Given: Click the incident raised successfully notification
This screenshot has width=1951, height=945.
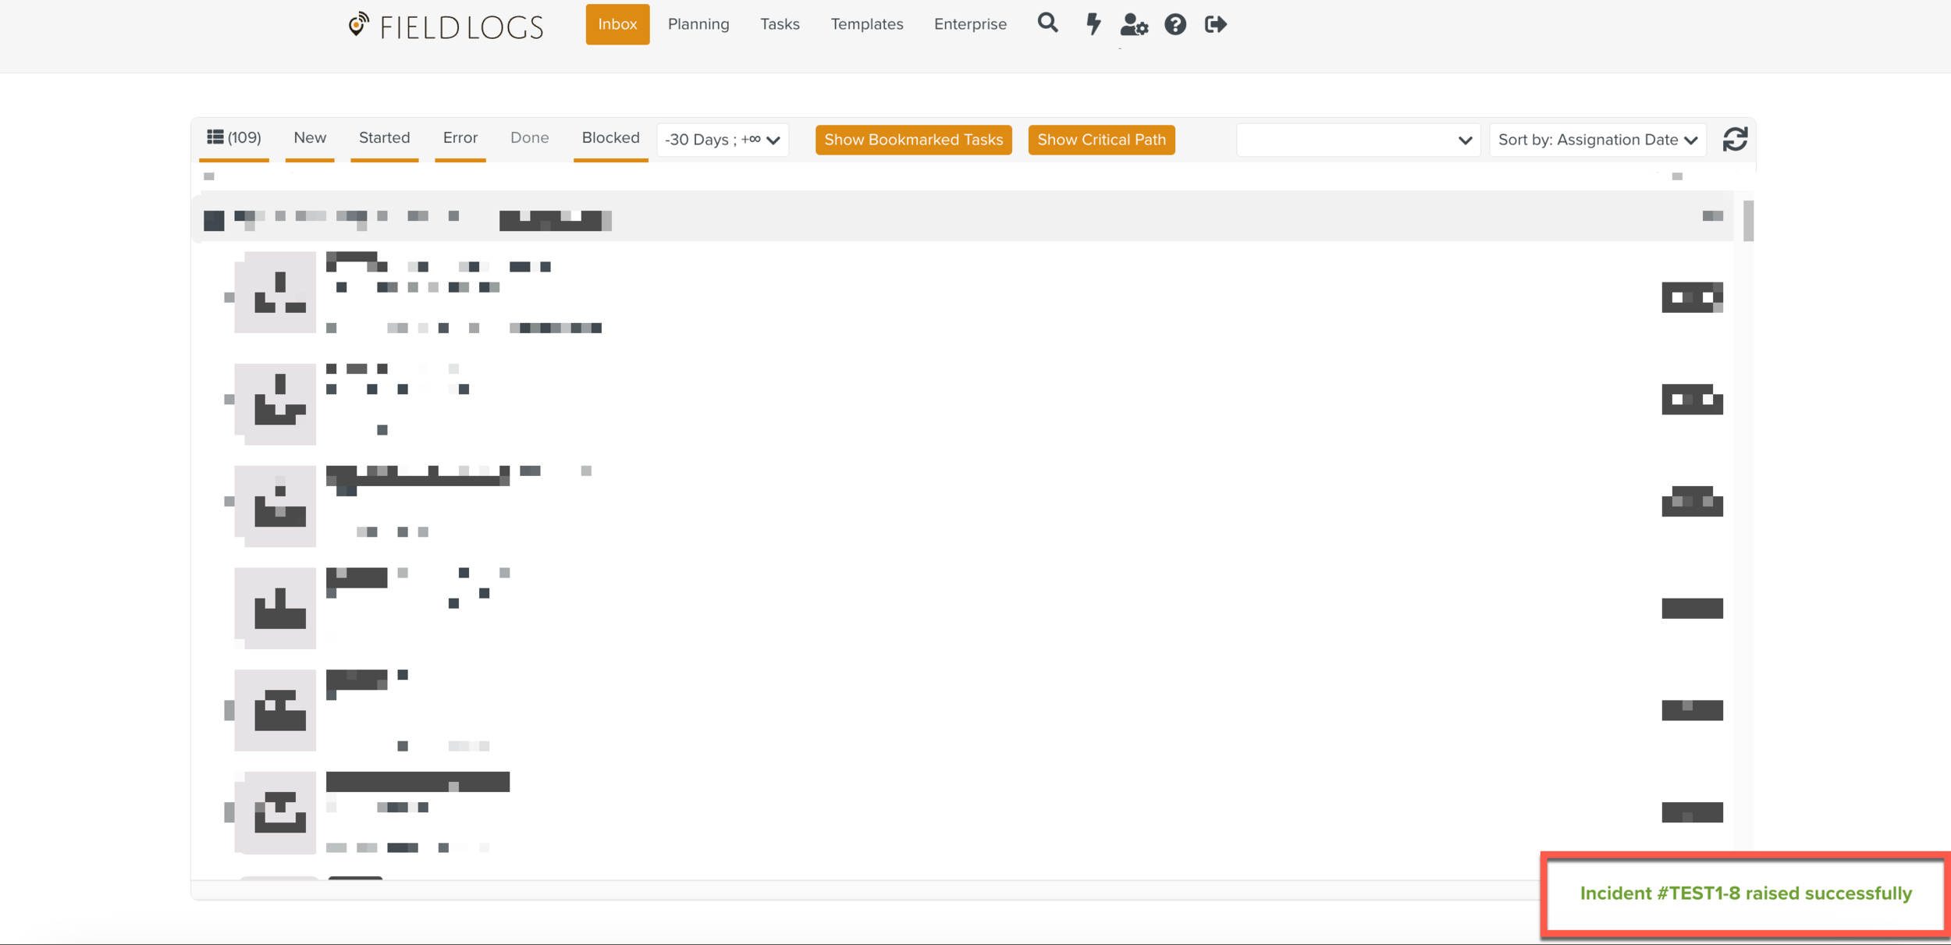Looking at the screenshot, I should click(x=1745, y=893).
